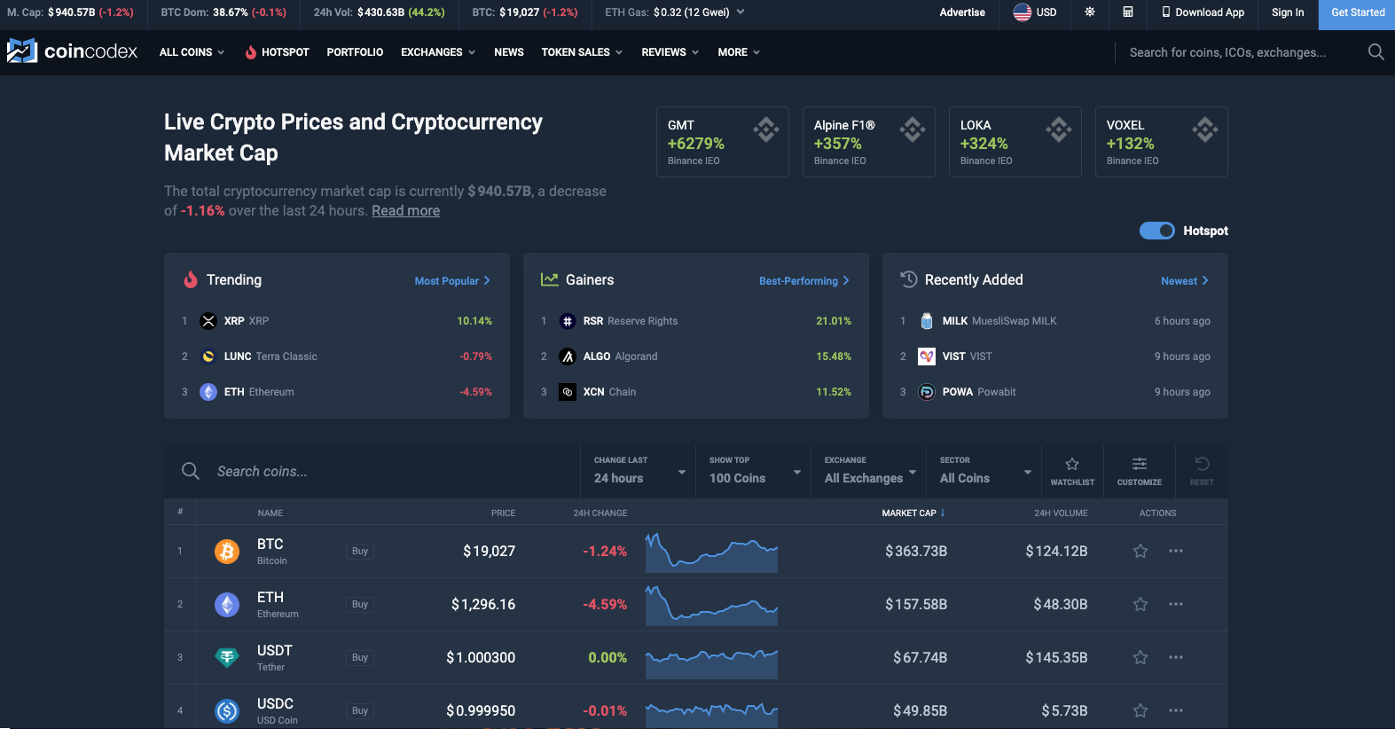Open the CoinCodex home logo
This screenshot has height=729, width=1395.
[72, 51]
